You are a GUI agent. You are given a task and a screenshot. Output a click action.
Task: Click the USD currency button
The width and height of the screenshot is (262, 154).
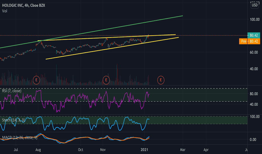(255, 5)
